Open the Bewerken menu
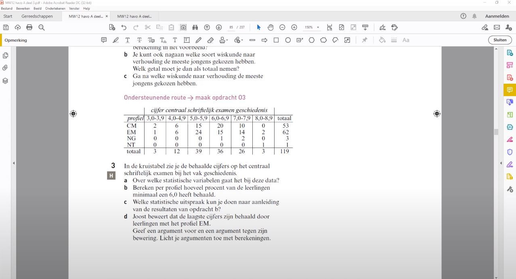 [x=23, y=8]
